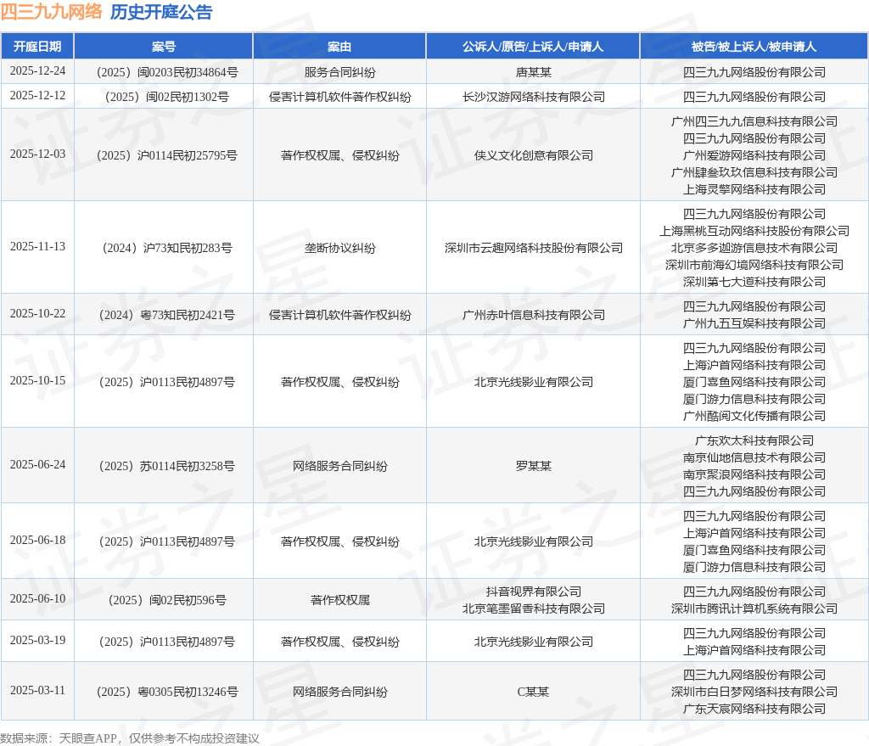Click date 2025-10-15
The width and height of the screenshot is (869, 746).
point(37,381)
